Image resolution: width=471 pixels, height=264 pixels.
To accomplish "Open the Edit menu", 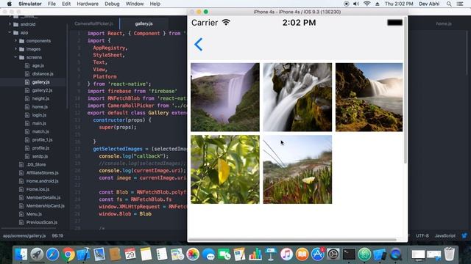I will (66, 4).
